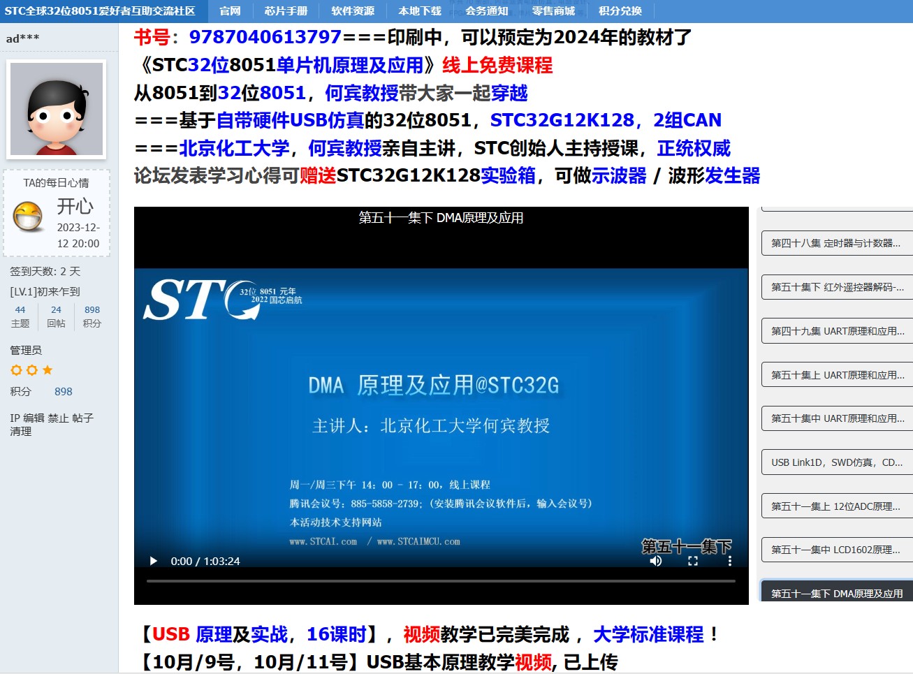The width and height of the screenshot is (913, 674).
Task: Click the grinning mood emoji icon
Action: (28, 217)
